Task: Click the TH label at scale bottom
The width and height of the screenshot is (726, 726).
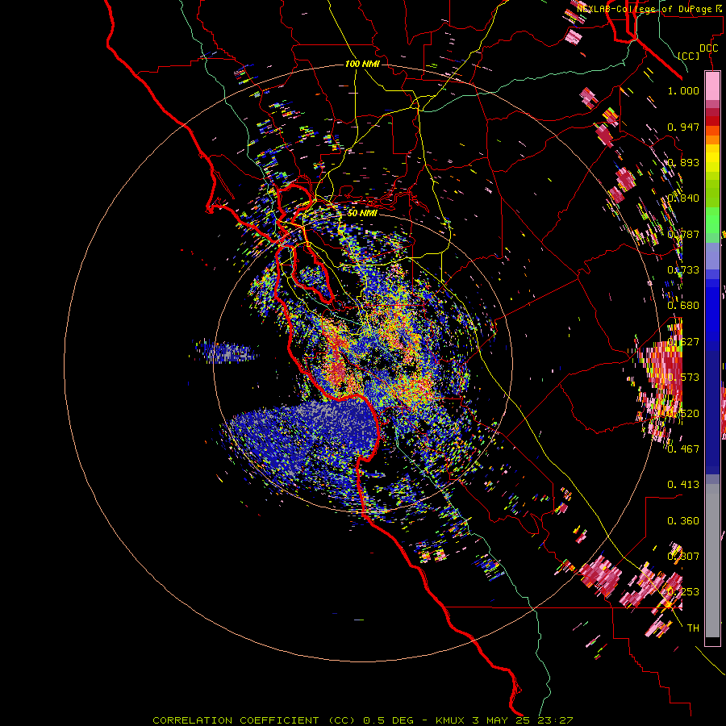Action: [693, 628]
